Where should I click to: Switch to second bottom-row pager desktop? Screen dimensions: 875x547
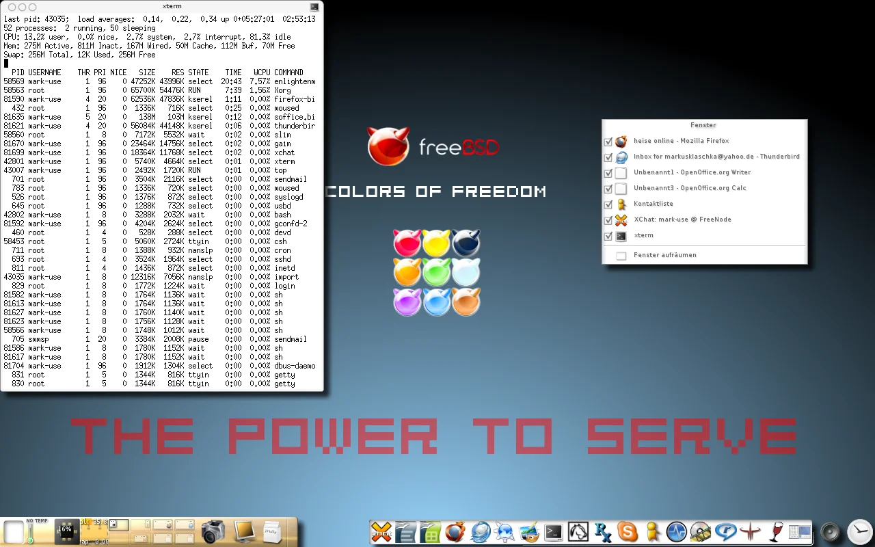(141, 538)
